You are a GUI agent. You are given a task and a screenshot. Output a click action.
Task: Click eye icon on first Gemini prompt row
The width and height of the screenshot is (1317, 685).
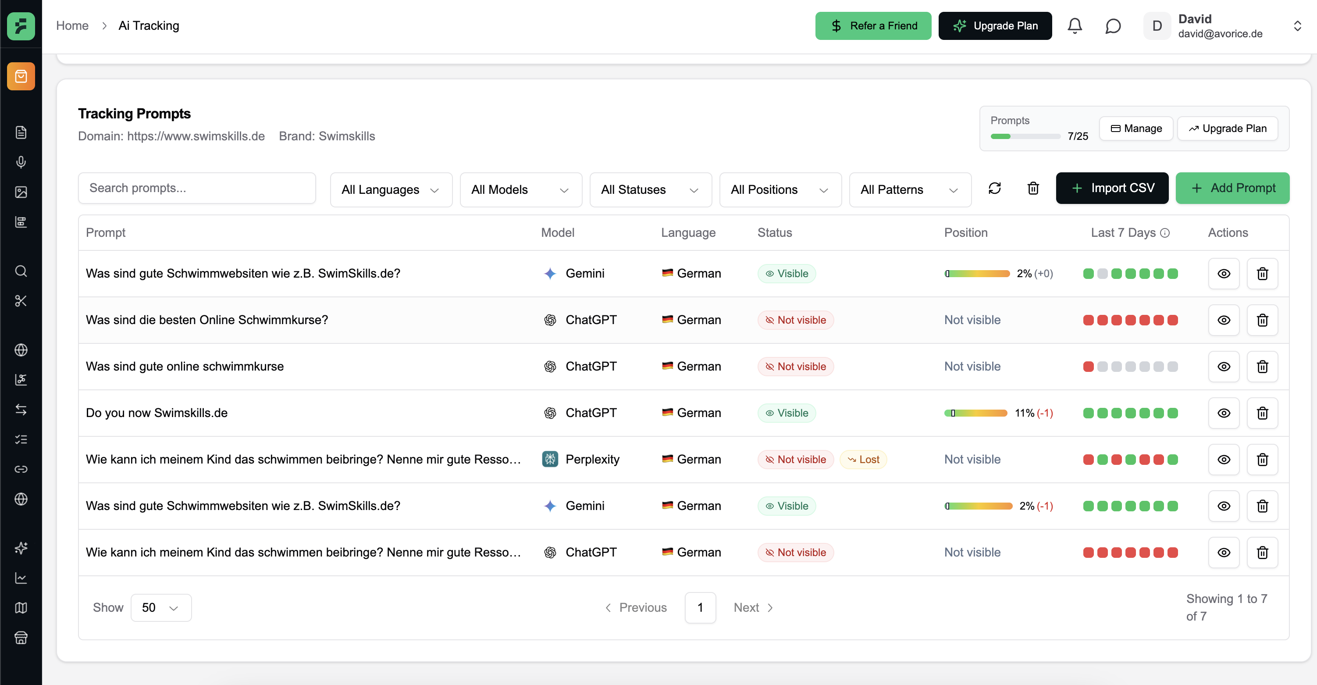tap(1224, 274)
